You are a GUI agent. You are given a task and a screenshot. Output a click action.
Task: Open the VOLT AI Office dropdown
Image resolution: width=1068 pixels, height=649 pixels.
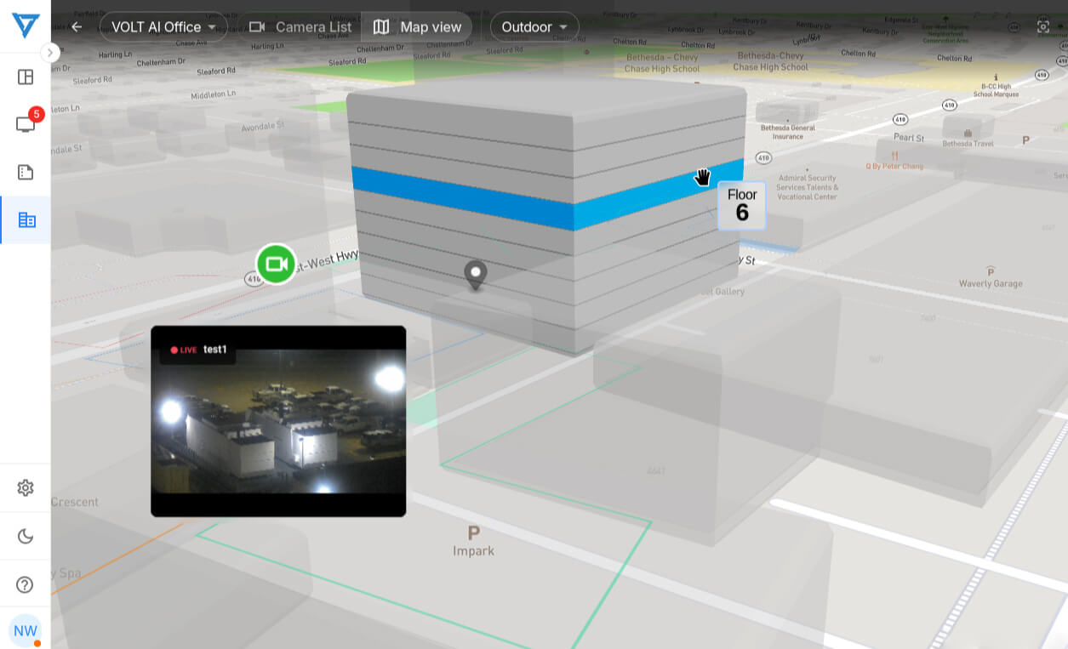click(163, 27)
